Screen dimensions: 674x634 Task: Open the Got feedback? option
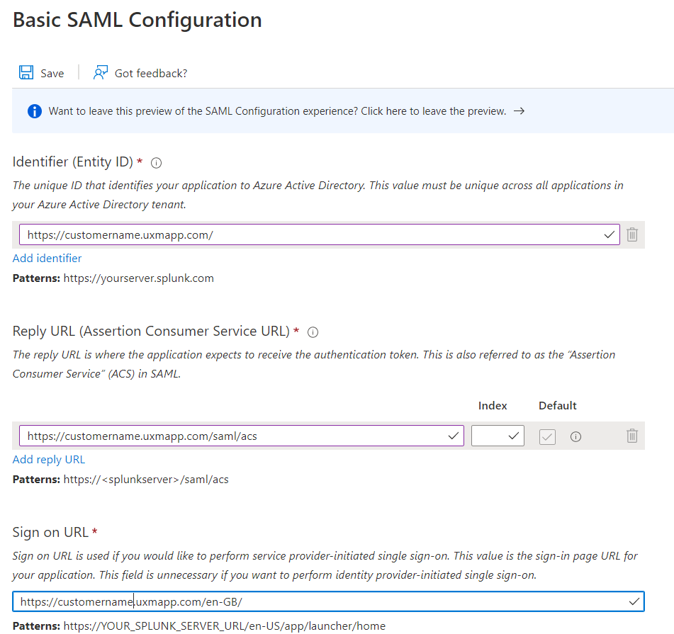point(150,73)
